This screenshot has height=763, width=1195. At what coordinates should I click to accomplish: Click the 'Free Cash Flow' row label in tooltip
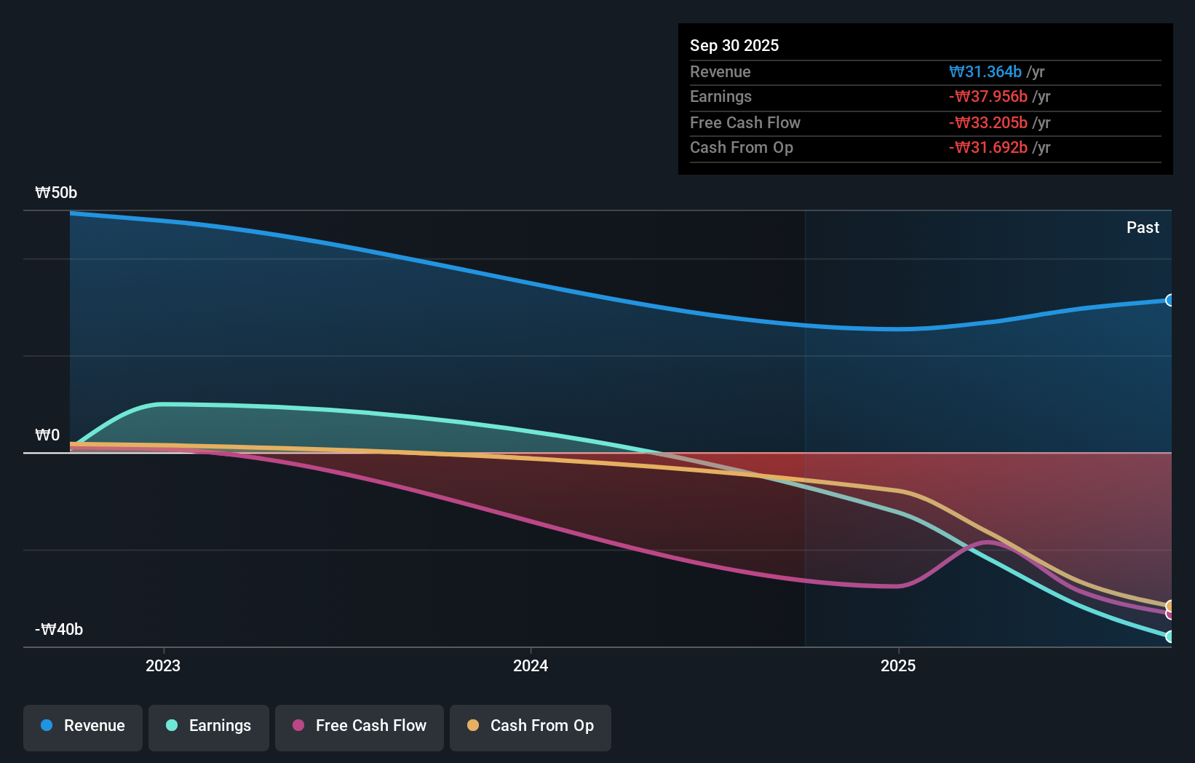(745, 123)
